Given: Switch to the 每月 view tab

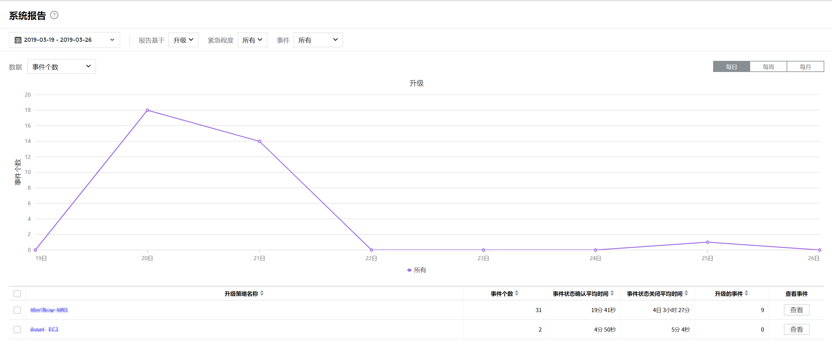Looking at the screenshot, I should point(805,66).
